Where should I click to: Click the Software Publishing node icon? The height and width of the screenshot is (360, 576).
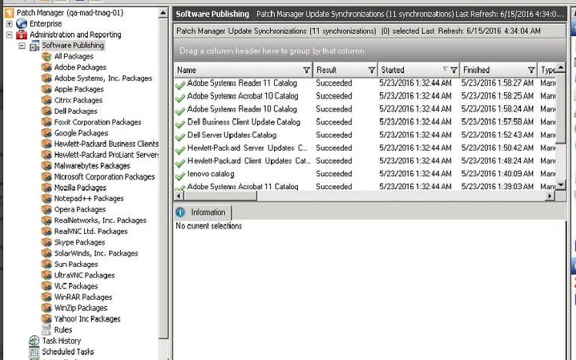tap(34, 46)
